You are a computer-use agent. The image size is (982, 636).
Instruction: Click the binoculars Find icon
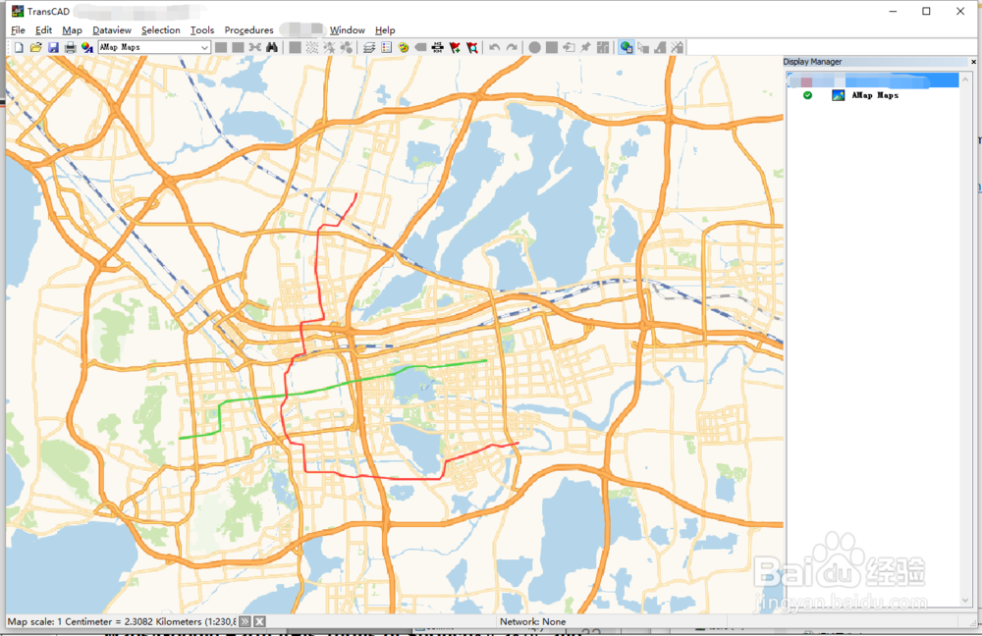click(272, 47)
